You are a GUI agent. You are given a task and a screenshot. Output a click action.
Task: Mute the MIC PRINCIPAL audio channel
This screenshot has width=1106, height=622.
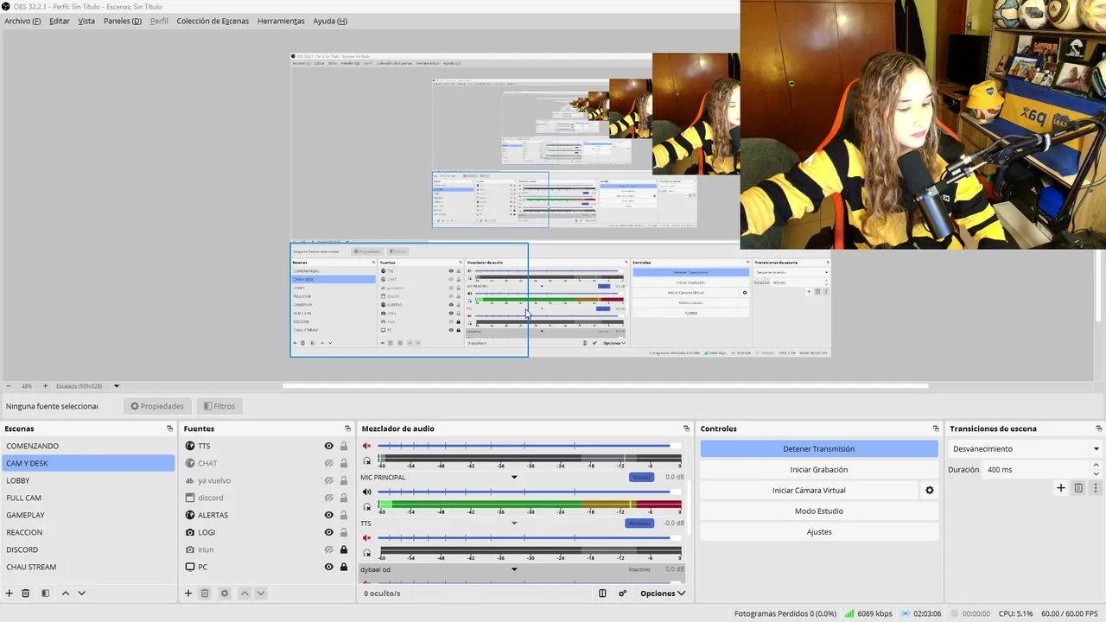coord(366,492)
